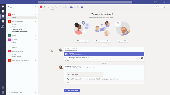Select Digital Assets Web channel
Viewport: 170px width, 95px height.
(x=17, y=29)
